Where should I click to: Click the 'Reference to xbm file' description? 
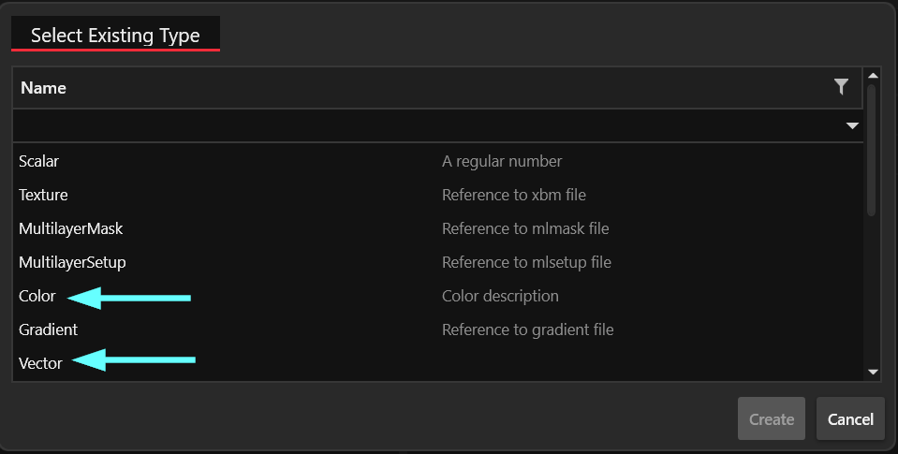(514, 195)
